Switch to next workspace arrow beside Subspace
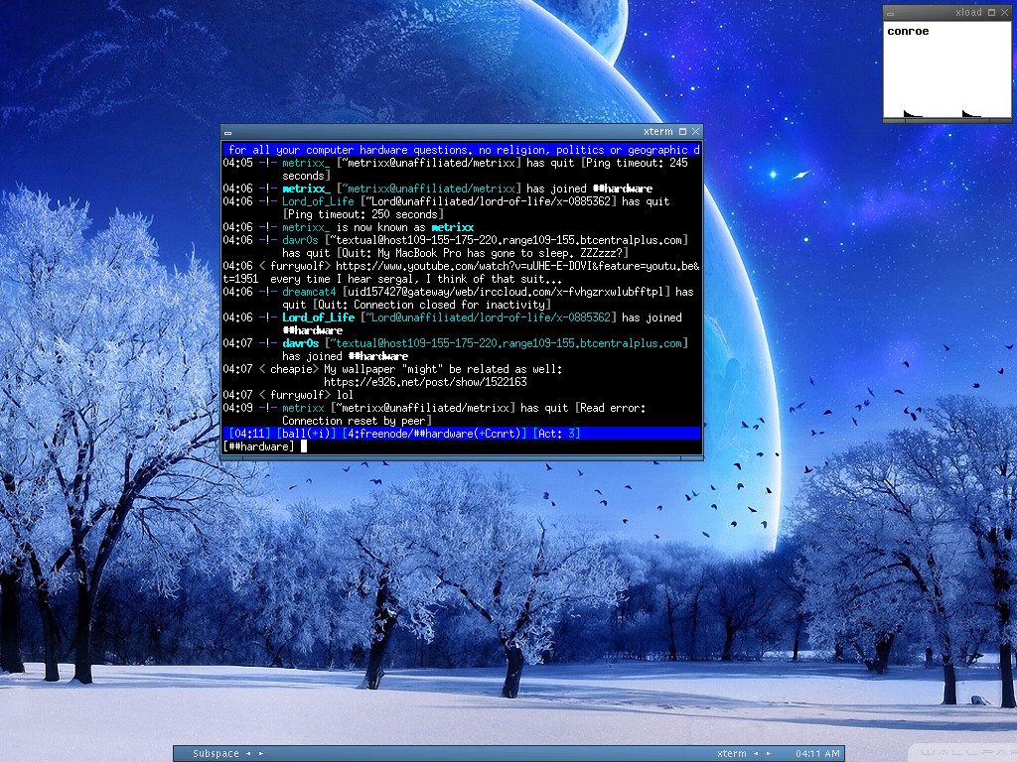The image size is (1017, 762). coord(261,754)
